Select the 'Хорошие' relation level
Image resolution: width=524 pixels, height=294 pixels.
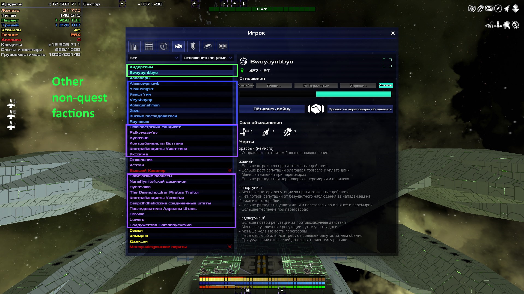(x=358, y=86)
